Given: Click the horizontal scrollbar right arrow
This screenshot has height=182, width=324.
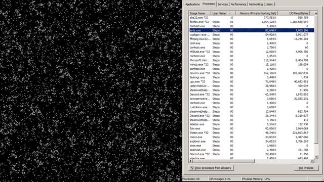Looking at the screenshot, I should pos(312,161).
